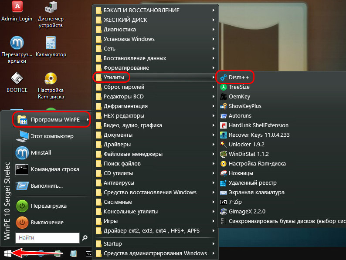Open Настройка Ram-диска desktop shortcut
Image resolution: width=346 pixels, height=260 pixels.
click(51, 85)
